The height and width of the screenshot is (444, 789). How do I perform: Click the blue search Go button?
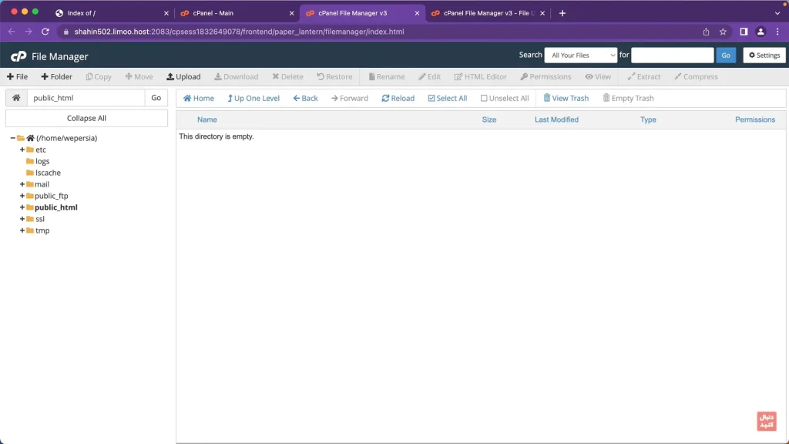pos(726,55)
